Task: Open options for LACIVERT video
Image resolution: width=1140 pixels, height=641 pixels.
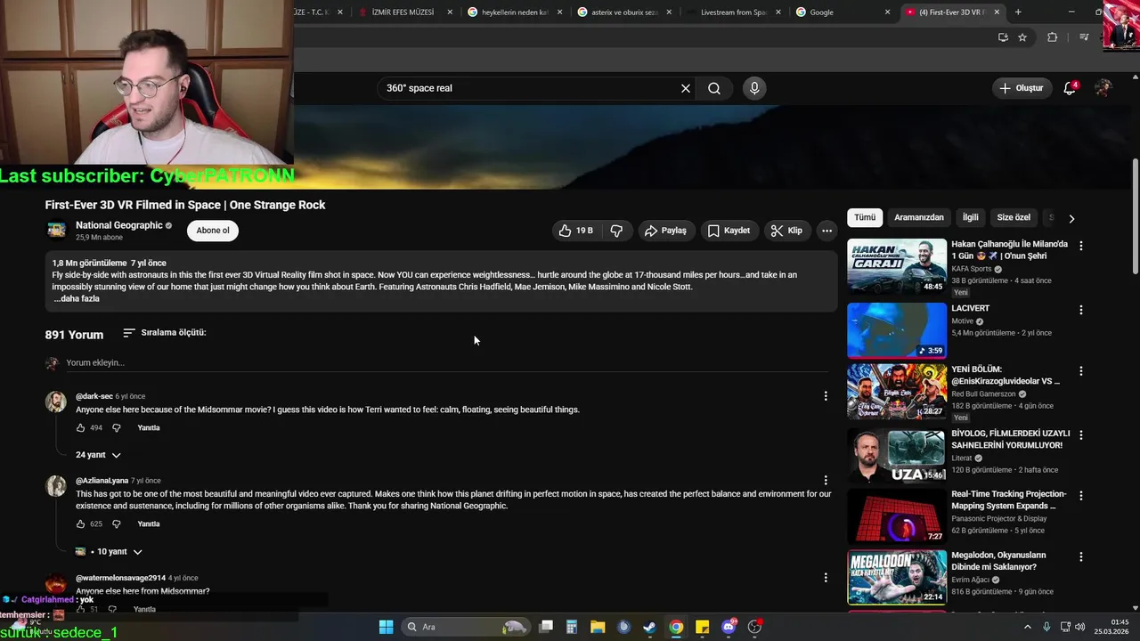Action: click(1081, 310)
